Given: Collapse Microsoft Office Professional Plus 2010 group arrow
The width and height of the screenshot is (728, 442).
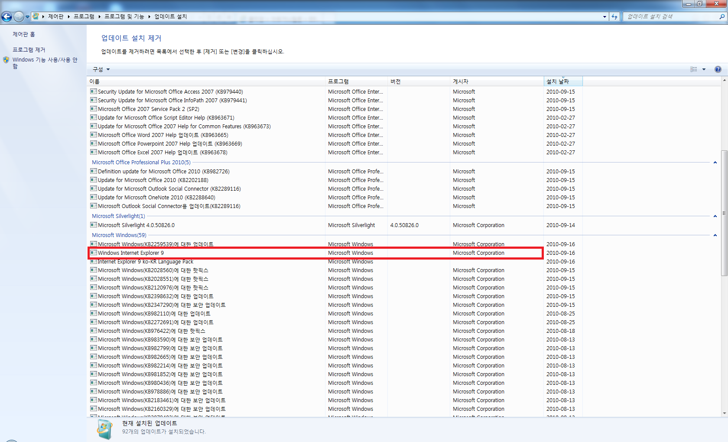Looking at the screenshot, I should [715, 162].
